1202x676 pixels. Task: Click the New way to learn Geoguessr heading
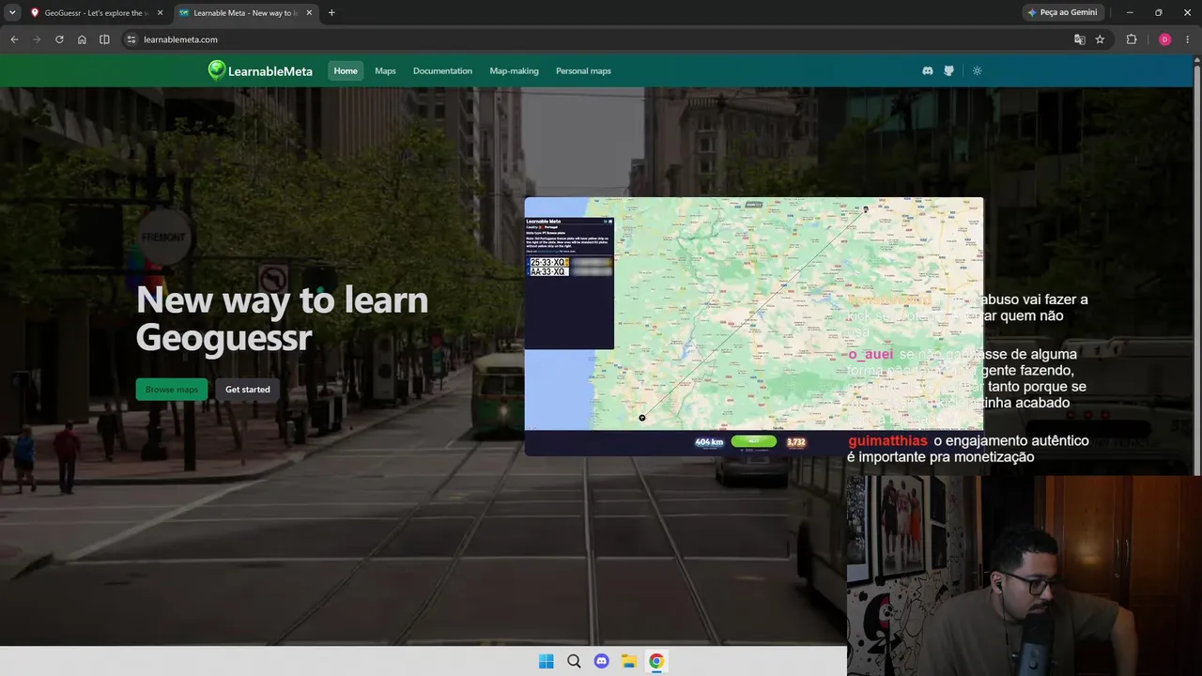click(282, 317)
